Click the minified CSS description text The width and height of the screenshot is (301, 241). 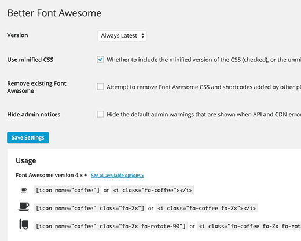pos(204,60)
